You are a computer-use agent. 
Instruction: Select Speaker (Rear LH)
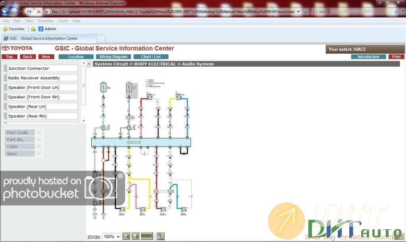(40, 106)
